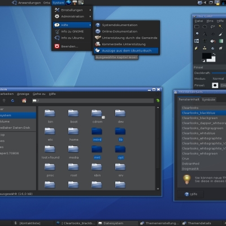226x226 pixels.
Task: Select the lost+found folder
Action: pos(50,149)
